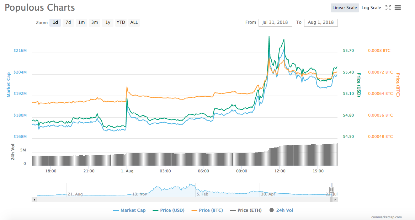Open coinmarketcap.com credit link
The image size is (415, 220).
click(387, 217)
